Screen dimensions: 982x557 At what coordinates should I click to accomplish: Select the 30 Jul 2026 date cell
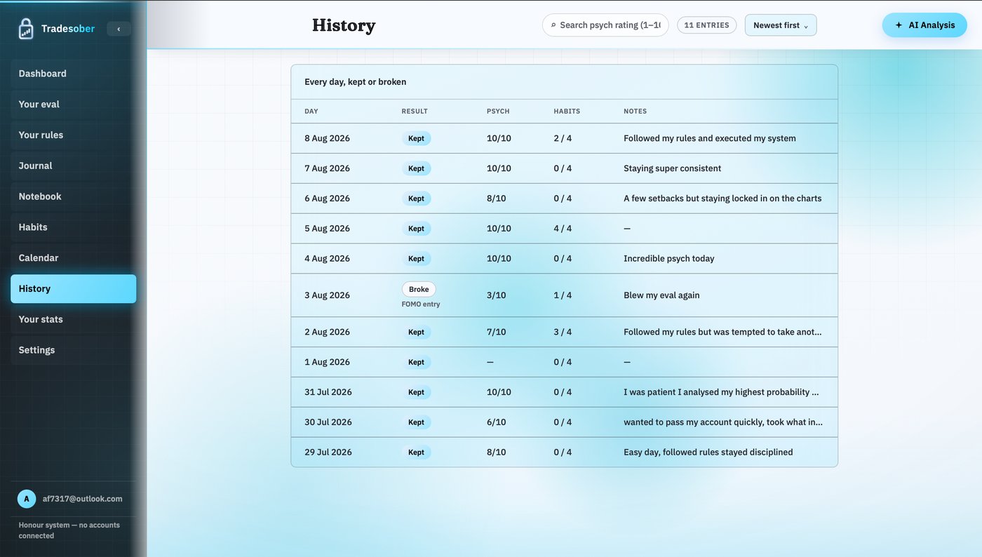(328, 422)
